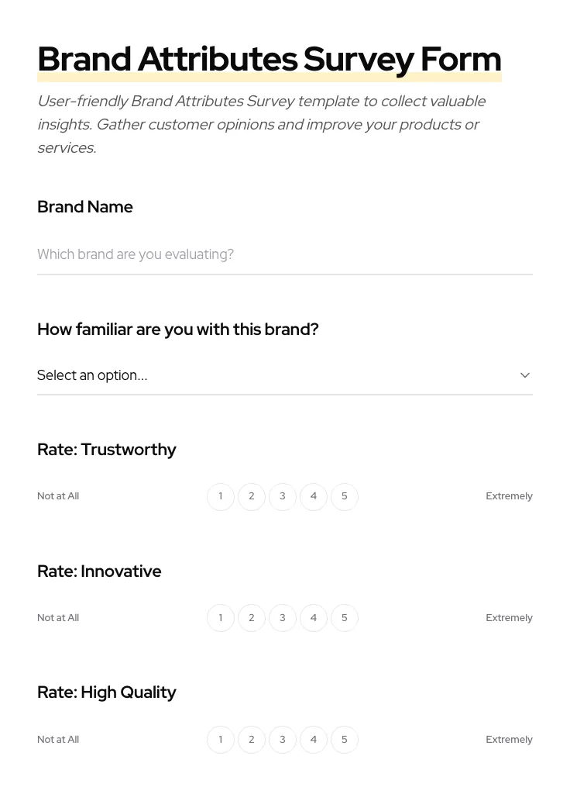Click Not at All label under Trustworthy
Viewport: 570px width, 794px height.
click(58, 496)
